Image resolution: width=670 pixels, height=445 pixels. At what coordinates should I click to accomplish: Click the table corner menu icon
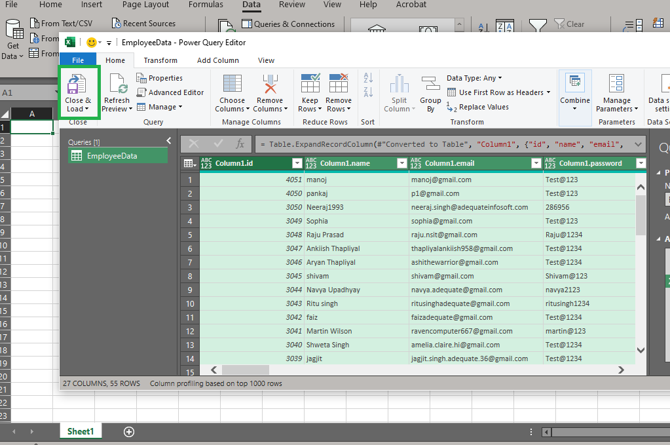tap(190, 163)
